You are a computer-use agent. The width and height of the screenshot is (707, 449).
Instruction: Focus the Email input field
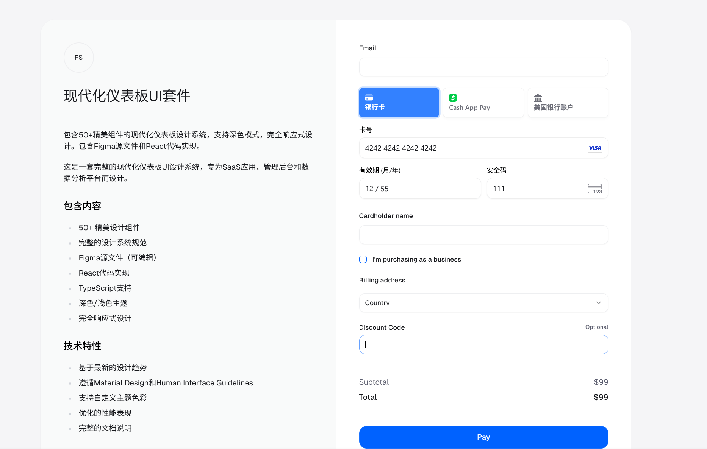tap(483, 67)
